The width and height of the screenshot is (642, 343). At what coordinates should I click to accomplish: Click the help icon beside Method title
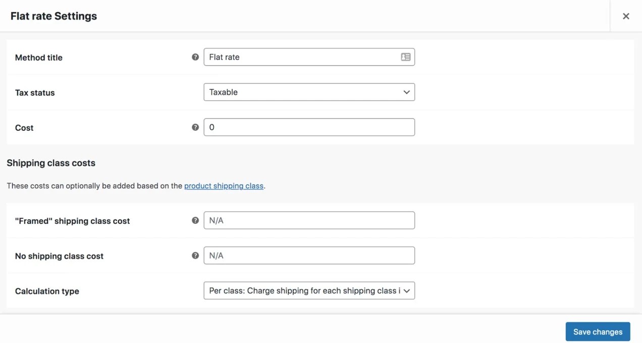click(x=195, y=57)
